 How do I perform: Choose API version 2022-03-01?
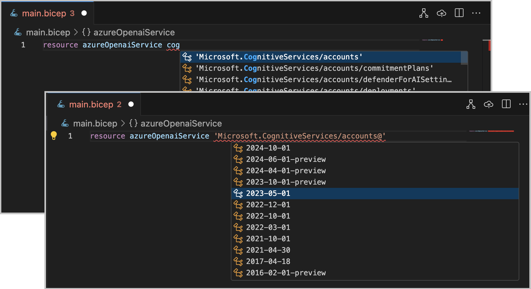tap(375, 228)
